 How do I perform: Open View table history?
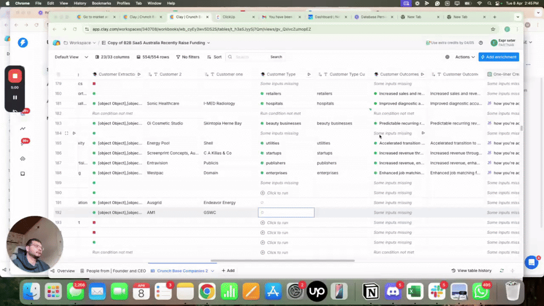(471, 270)
